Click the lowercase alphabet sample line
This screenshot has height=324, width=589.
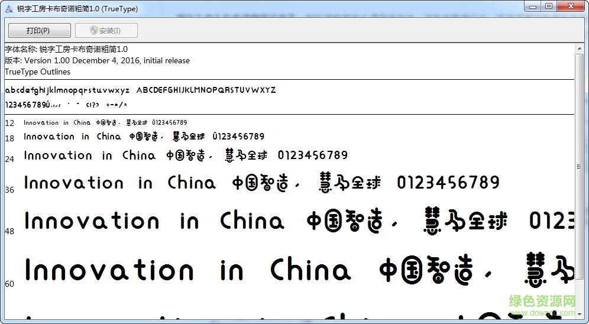click(67, 90)
